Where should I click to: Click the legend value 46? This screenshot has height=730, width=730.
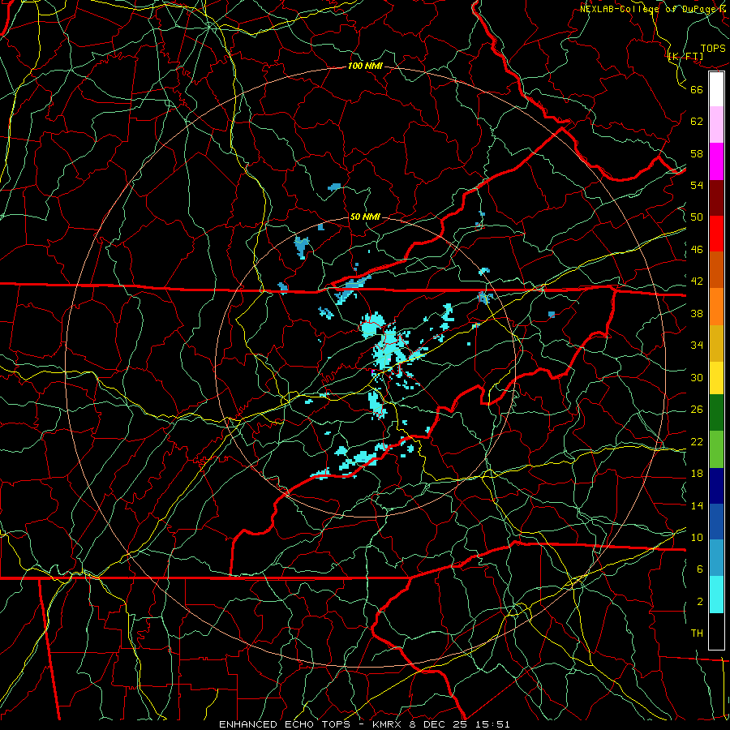click(697, 250)
